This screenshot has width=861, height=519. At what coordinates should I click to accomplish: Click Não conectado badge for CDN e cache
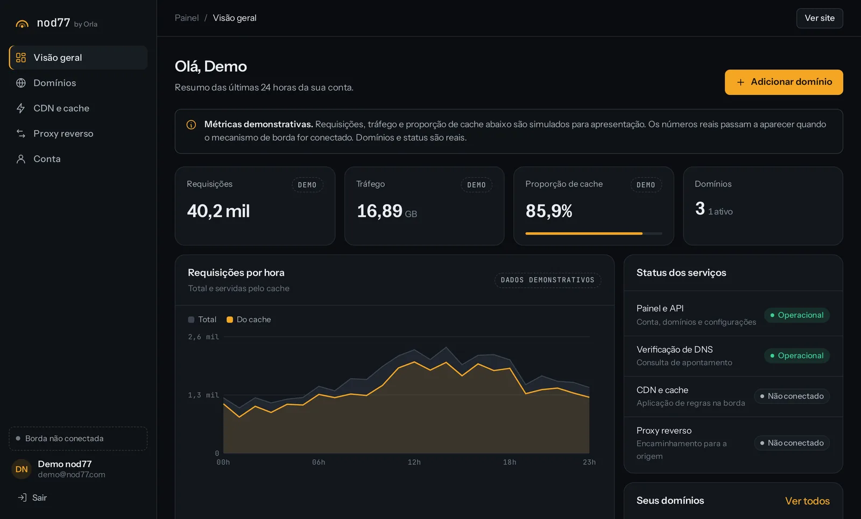pyautogui.click(x=792, y=396)
